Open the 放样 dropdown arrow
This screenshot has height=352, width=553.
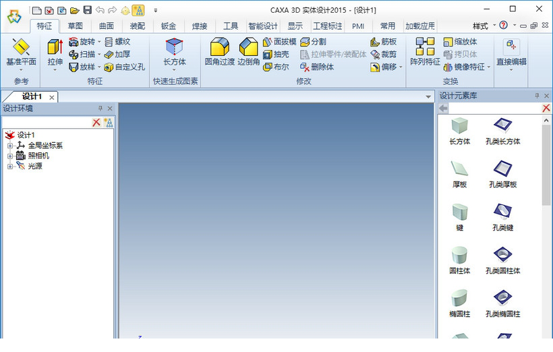pos(99,67)
